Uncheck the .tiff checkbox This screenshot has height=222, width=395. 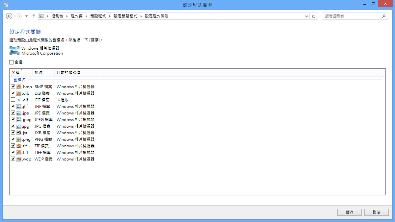[13, 152]
